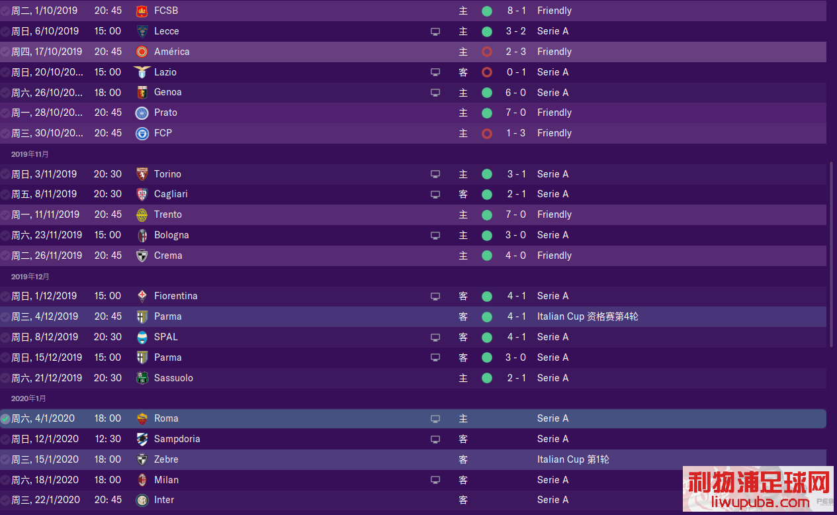Toggle the checkmark on the Torino match row
Image resolution: width=837 pixels, height=515 pixels.
click(x=5, y=174)
